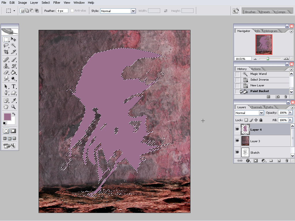Select the Pen tool
Viewport: 295px width, 221px height.
point(6,93)
